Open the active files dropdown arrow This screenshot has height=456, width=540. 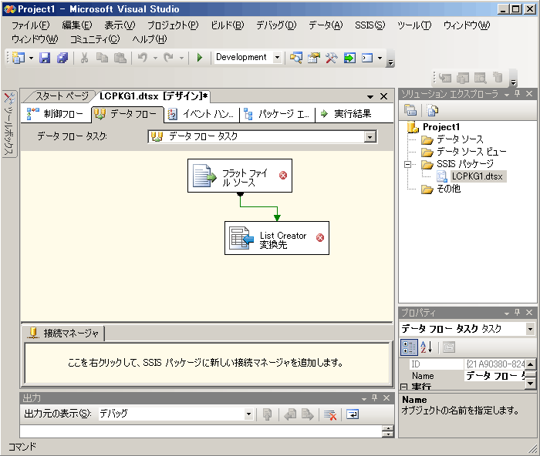370,97
